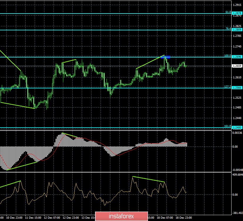
Task: Select the green trendline above MACD histogram peak
Action: coord(70,135)
